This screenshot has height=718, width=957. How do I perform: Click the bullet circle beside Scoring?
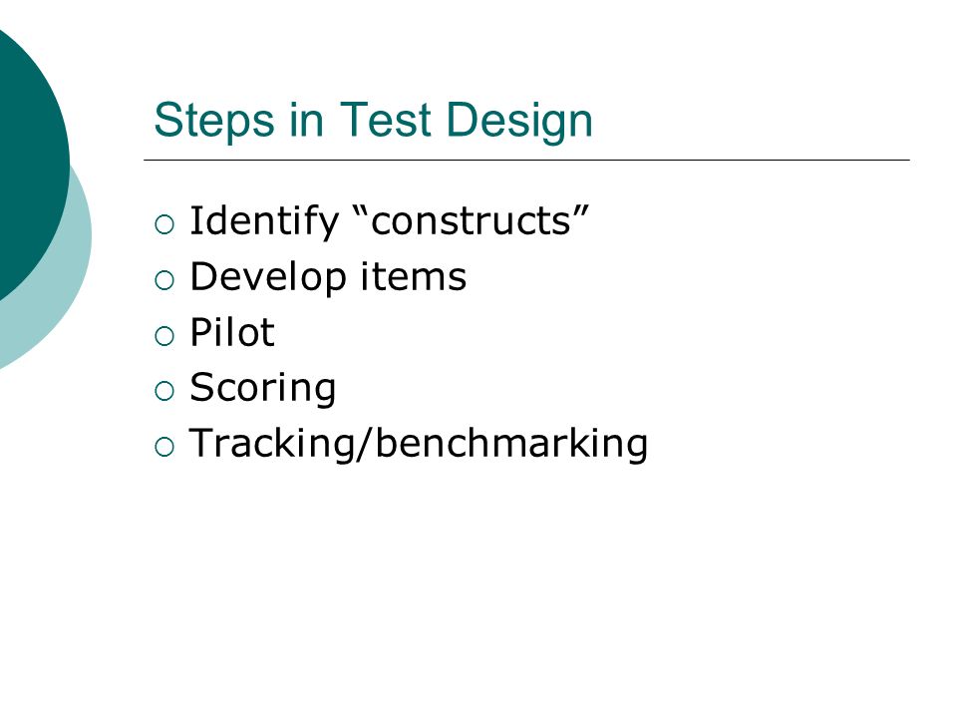[x=164, y=391]
